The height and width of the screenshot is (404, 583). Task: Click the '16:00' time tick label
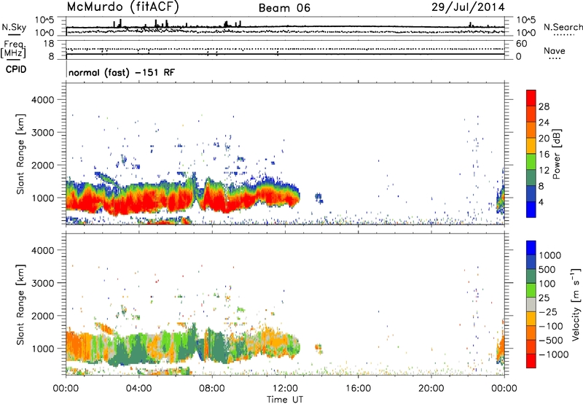coord(358,389)
